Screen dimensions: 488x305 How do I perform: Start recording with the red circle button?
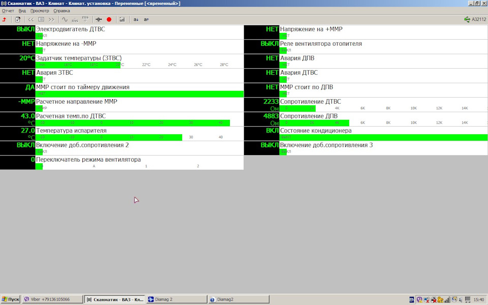click(x=109, y=20)
